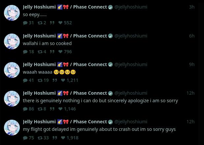
Task: Quote the "wallahi i am so cooked" tweet
Action: click(x=52, y=52)
